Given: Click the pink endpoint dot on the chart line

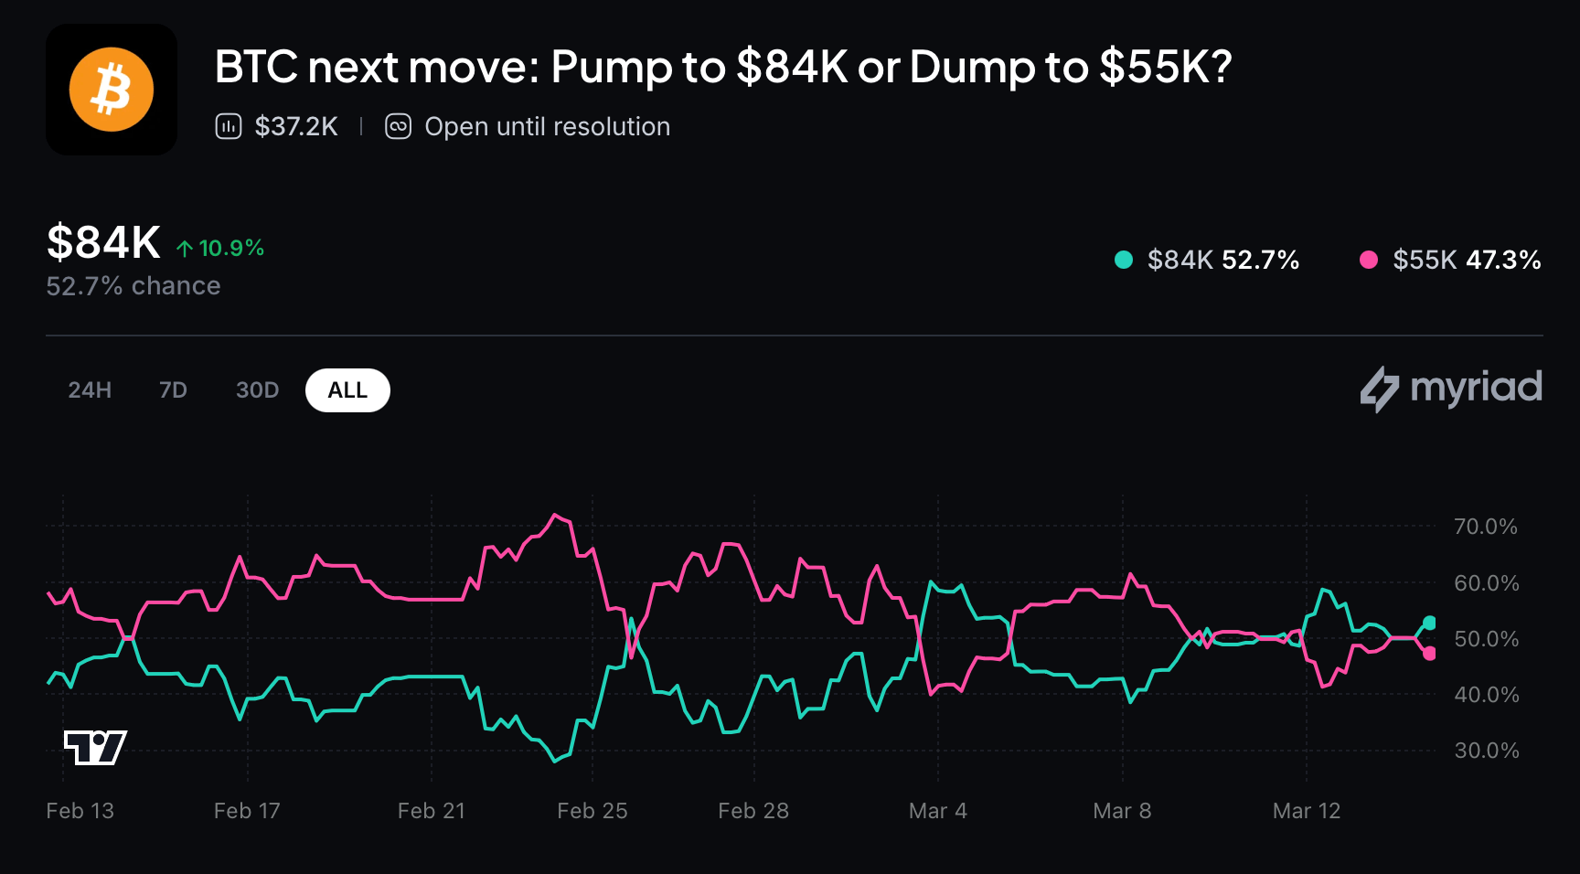Looking at the screenshot, I should [x=1429, y=653].
